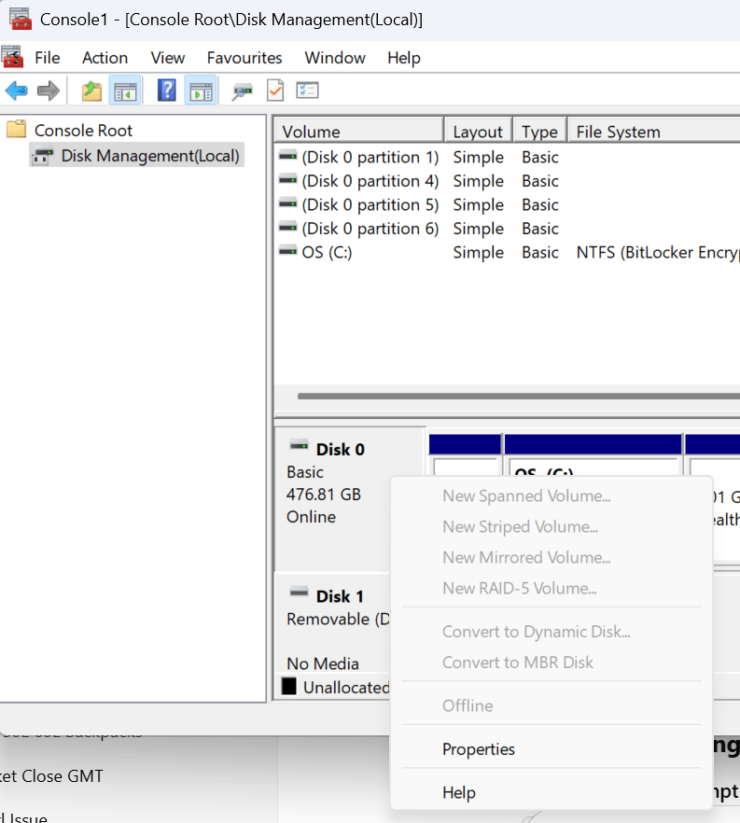Open the Action menu
The width and height of the screenshot is (740, 823).
(x=105, y=58)
